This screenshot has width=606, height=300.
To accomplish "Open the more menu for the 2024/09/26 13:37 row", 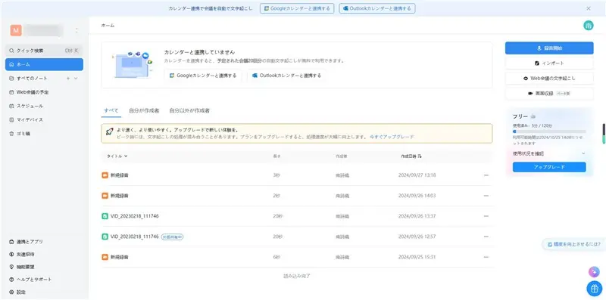I will point(486,216).
